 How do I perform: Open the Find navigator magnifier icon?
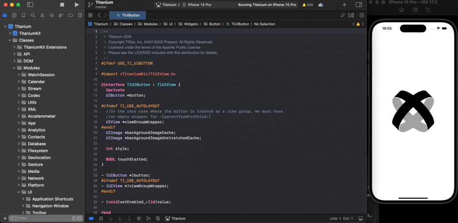click(33, 15)
